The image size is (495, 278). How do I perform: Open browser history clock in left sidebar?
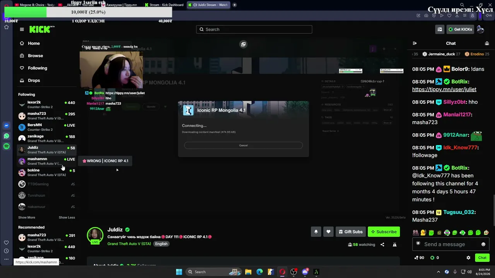tap(6, 251)
